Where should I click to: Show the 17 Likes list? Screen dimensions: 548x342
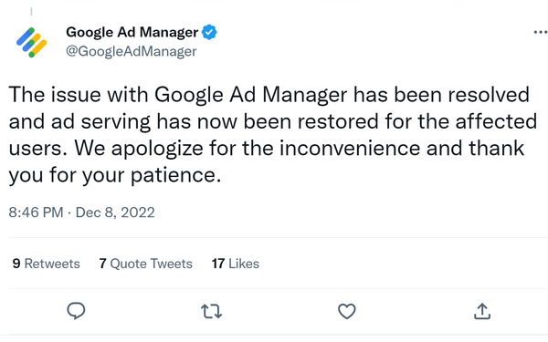click(x=236, y=264)
